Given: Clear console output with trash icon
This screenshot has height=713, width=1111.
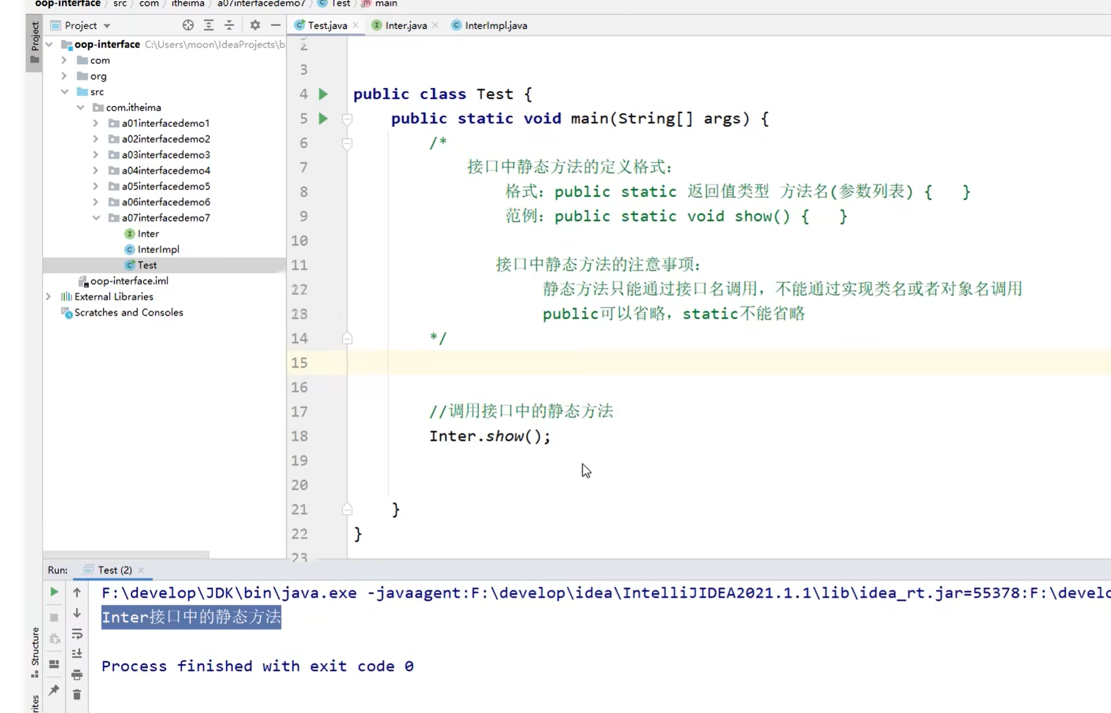Looking at the screenshot, I should (x=77, y=695).
